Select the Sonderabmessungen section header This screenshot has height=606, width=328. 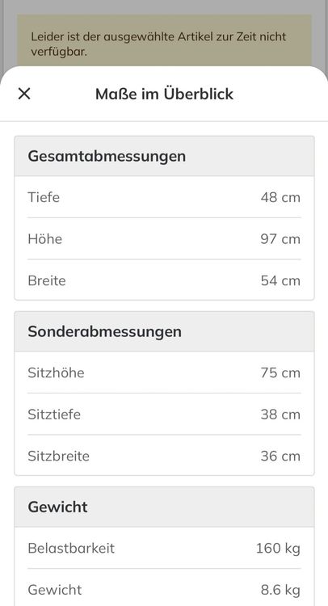(x=164, y=331)
